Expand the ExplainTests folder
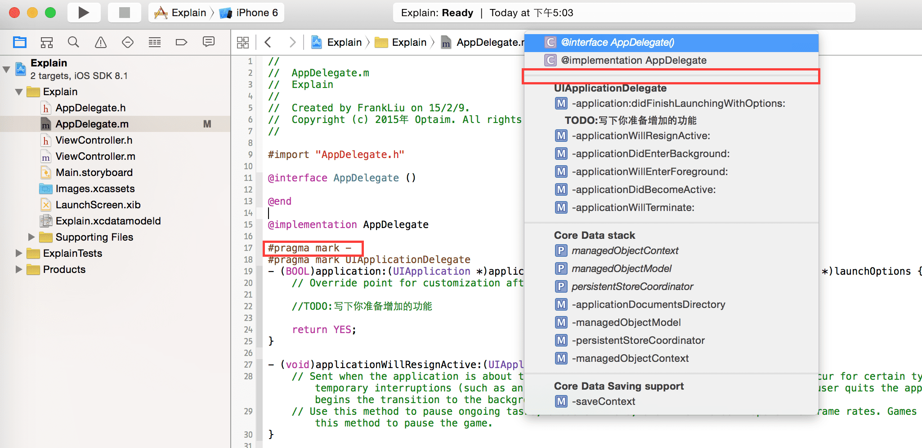Screen dimensions: 922x448 coord(19,253)
